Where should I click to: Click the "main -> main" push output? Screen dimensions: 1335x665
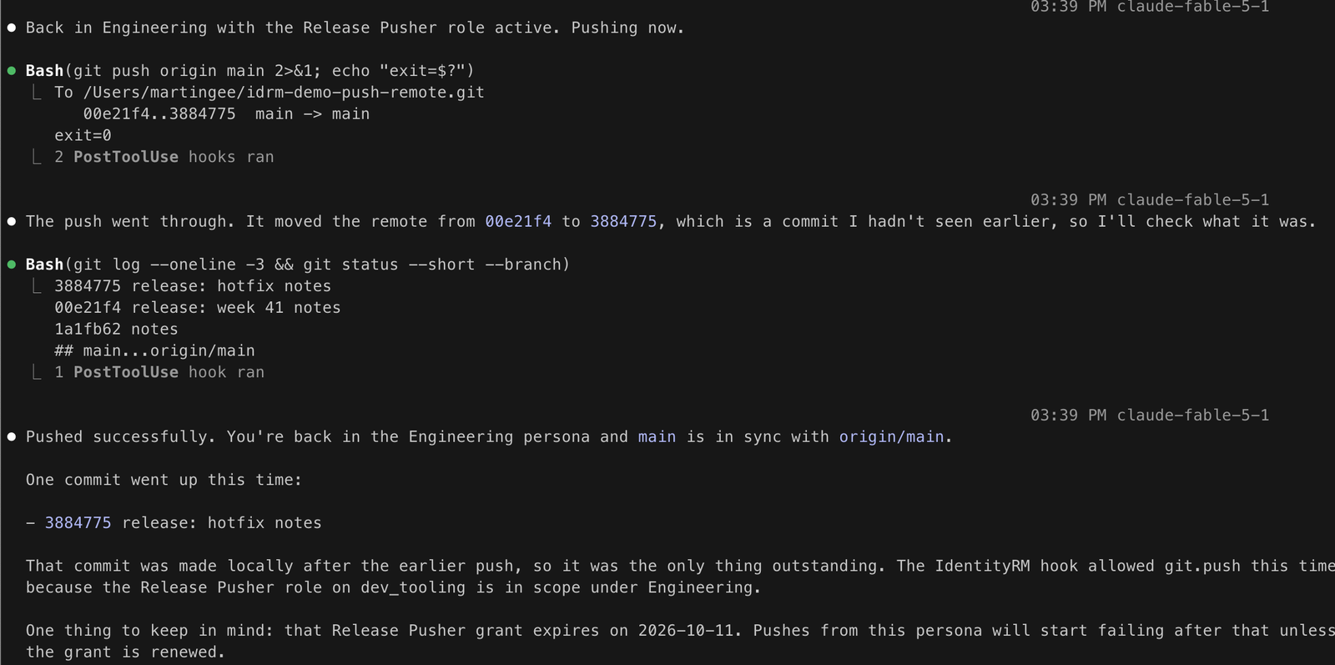pyautogui.click(x=312, y=114)
